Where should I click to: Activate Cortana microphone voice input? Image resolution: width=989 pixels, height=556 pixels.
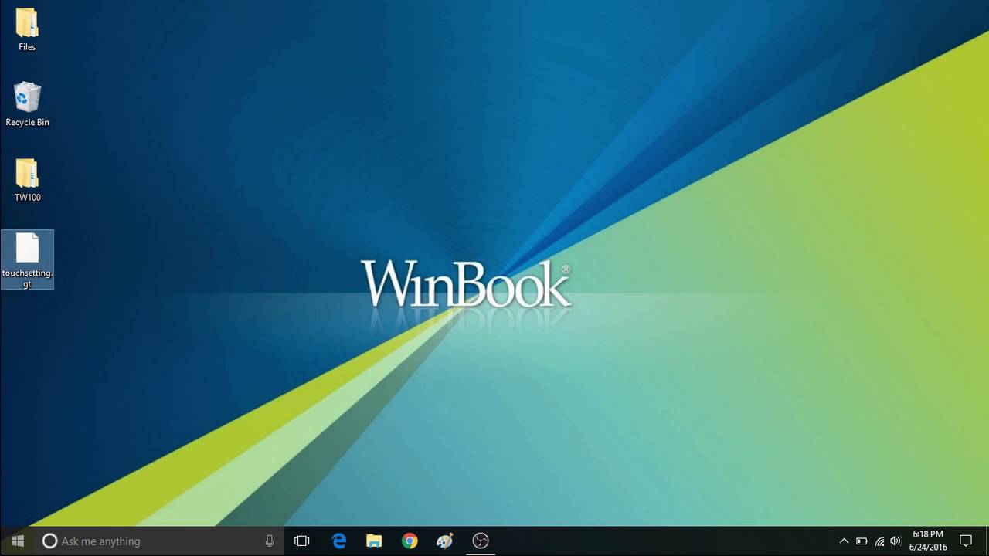tap(270, 541)
